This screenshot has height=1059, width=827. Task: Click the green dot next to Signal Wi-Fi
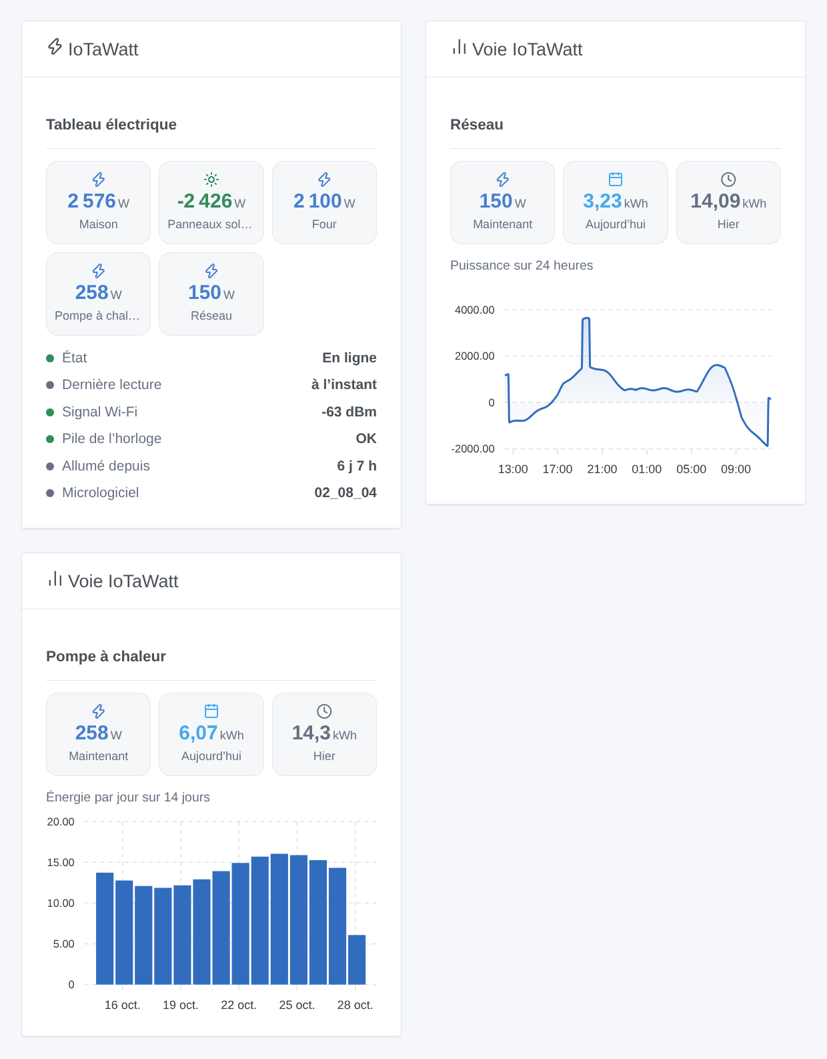(x=50, y=412)
